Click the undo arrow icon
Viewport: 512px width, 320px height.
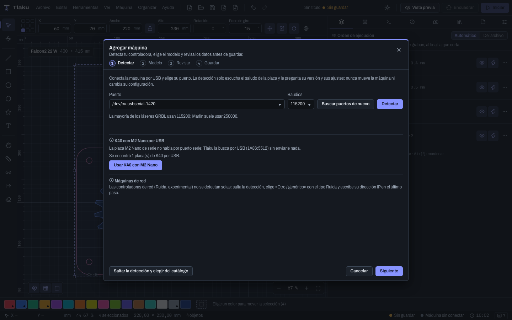(253, 7)
